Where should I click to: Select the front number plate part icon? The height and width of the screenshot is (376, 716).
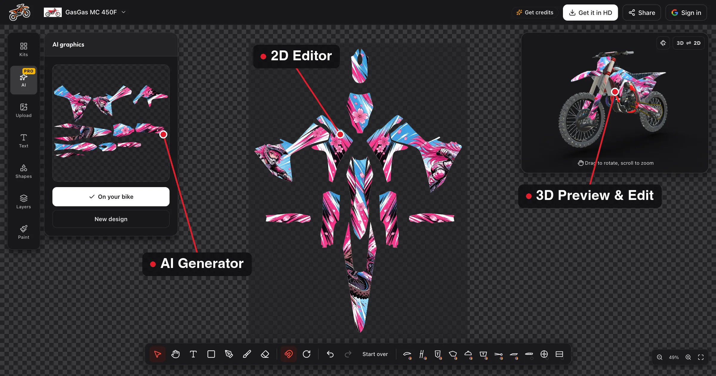pyautogui.click(x=438, y=355)
